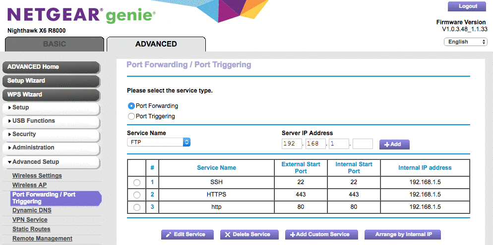Click the Internal IP address column header

(x=425, y=168)
